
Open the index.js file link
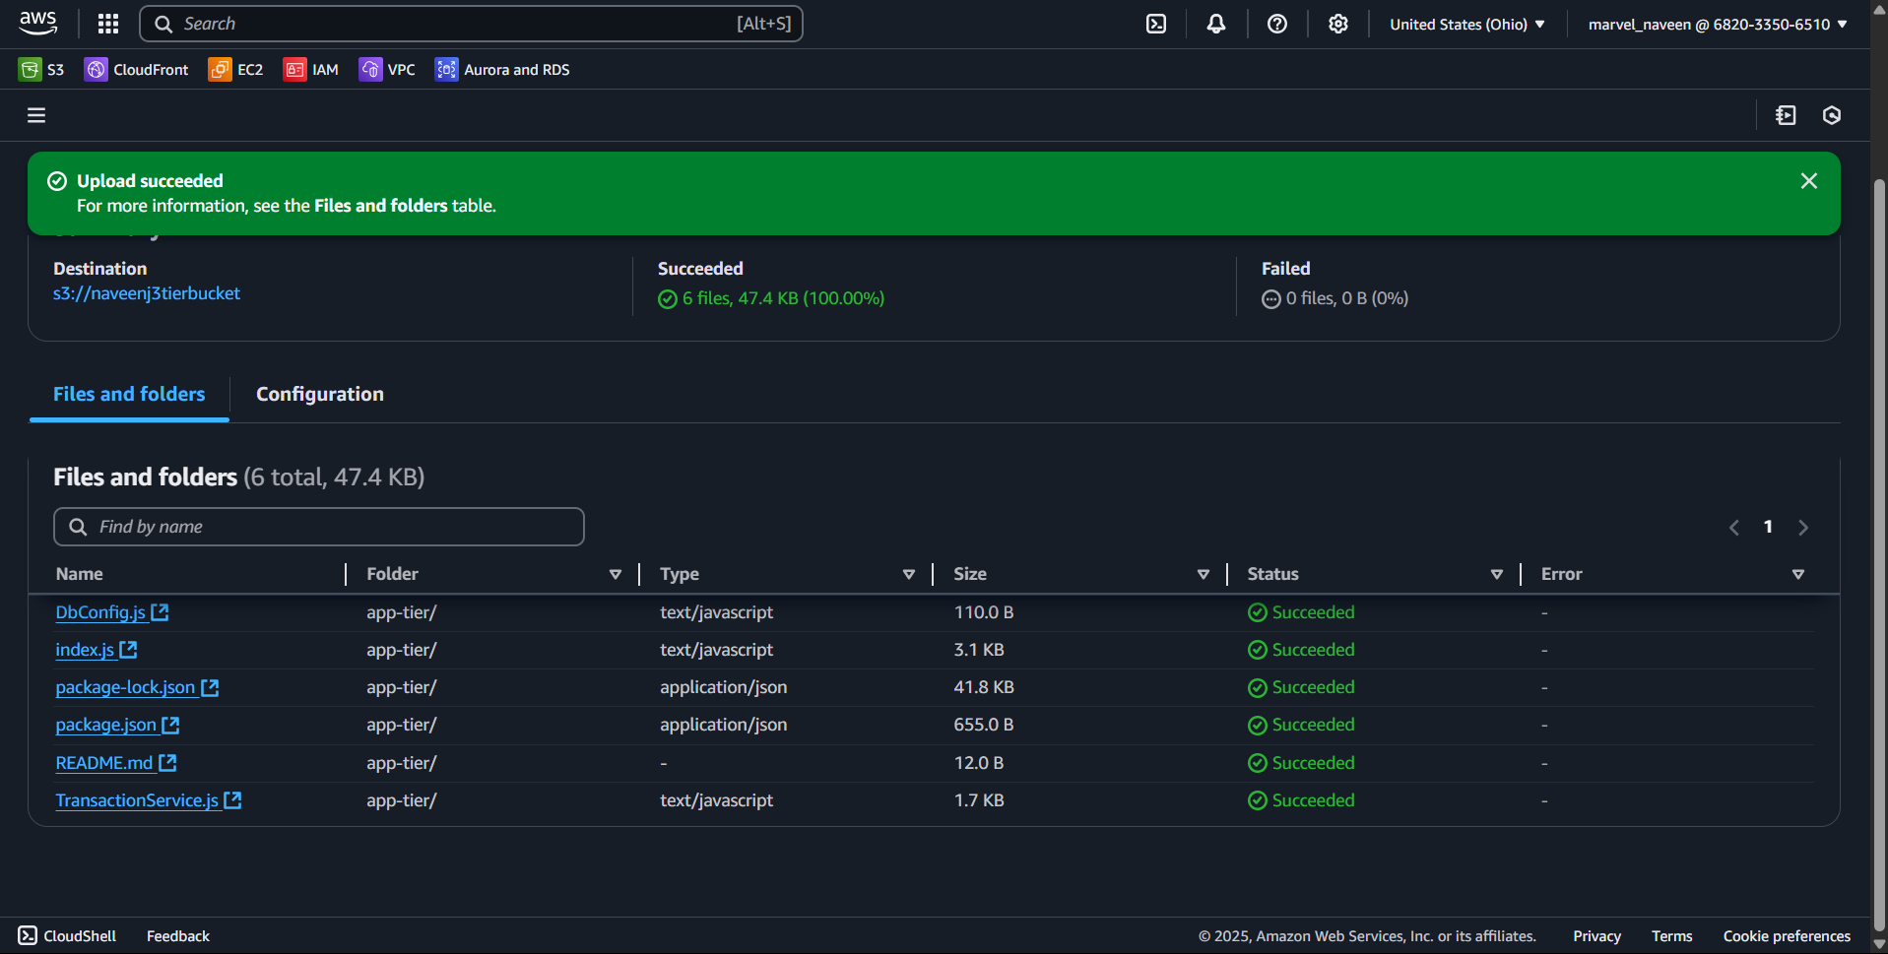pyautogui.click(x=85, y=650)
